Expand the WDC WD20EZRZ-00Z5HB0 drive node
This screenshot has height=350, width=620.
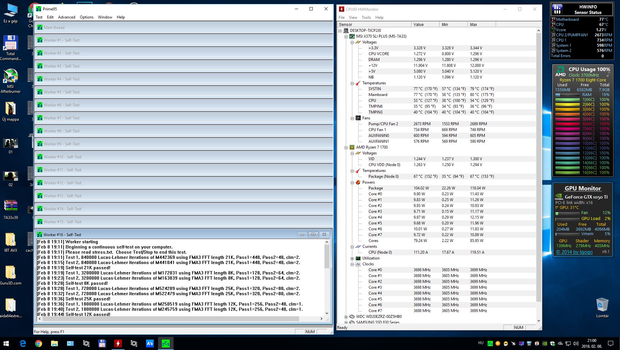pyautogui.click(x=346, y=317)
